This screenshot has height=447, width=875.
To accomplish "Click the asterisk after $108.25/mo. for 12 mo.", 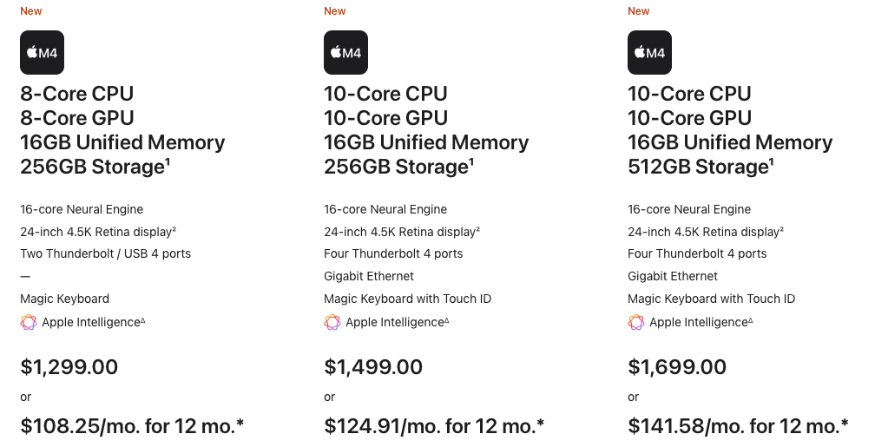I will (240, 425).
